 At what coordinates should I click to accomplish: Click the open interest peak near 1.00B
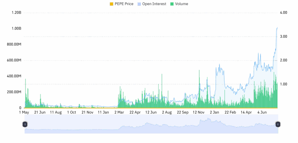click(x=277, y=28)
